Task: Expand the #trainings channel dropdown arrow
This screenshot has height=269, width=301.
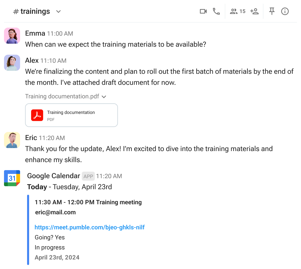Action: (58, 12)
